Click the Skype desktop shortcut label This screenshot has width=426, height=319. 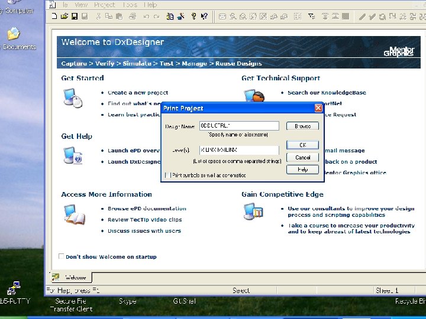127,301
